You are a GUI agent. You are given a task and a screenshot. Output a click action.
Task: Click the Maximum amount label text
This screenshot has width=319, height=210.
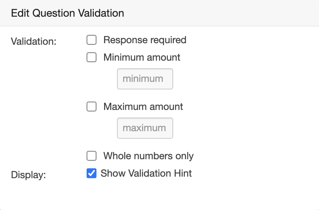[143, 107]
